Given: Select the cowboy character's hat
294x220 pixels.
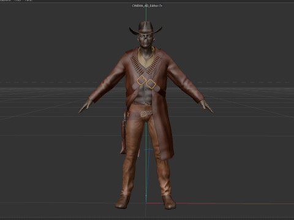Looking at the screenshot, I should (146, 28).
